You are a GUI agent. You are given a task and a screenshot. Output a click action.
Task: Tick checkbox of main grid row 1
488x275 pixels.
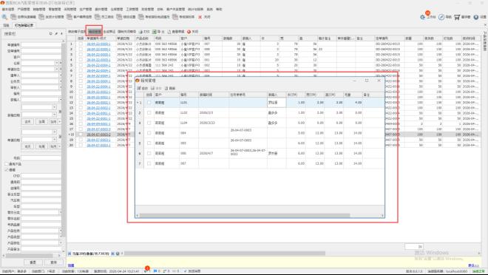pyautogui.click(x=81, y=44)
